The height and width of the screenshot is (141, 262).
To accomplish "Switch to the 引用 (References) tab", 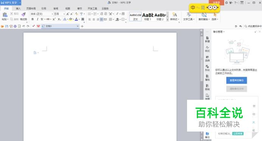I will click(x=44, y=8).
